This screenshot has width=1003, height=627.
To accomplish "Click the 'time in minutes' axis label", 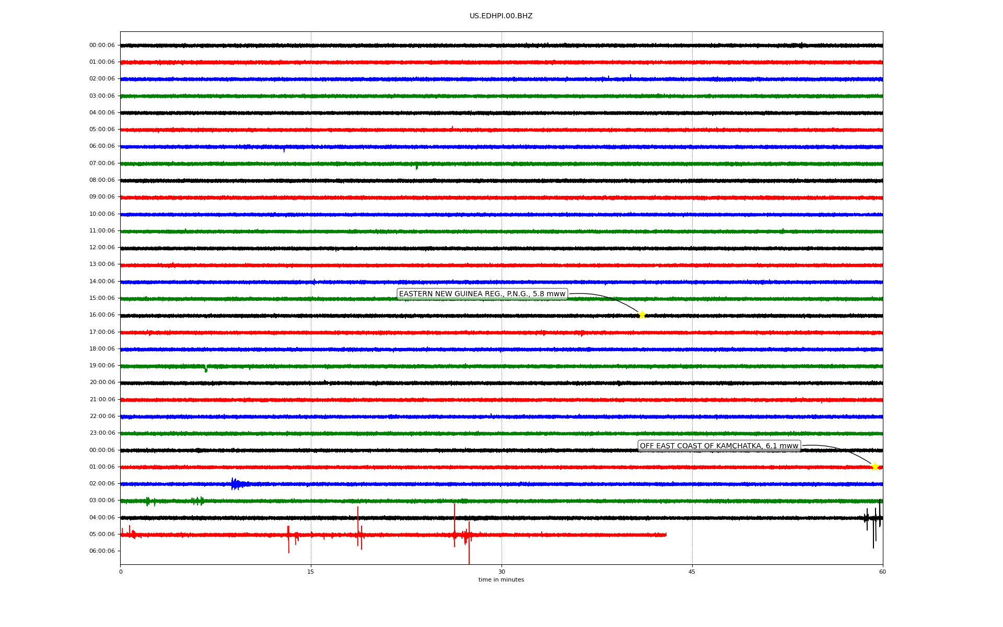I will pyautogui.click(x=501, y=580).
